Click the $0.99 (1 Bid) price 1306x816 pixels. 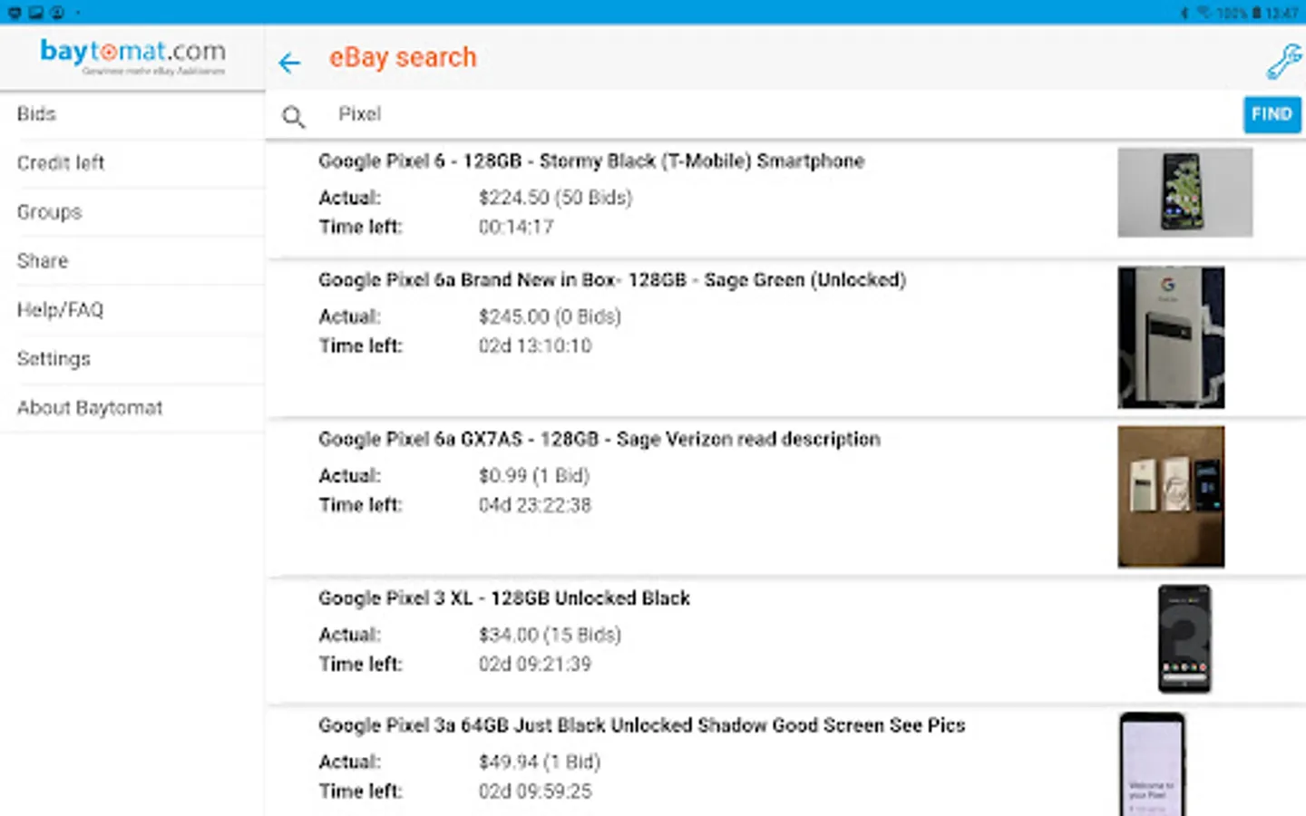click(534, 476)
